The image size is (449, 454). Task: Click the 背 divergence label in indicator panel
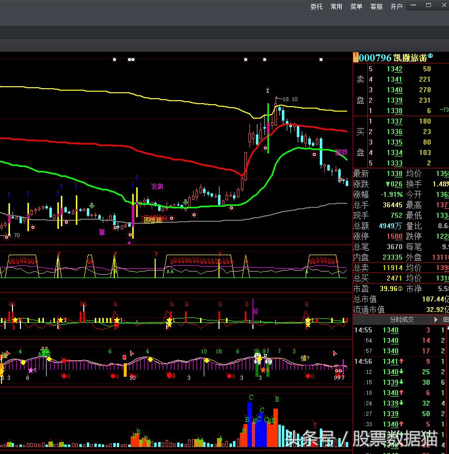(x=255, y=311)
